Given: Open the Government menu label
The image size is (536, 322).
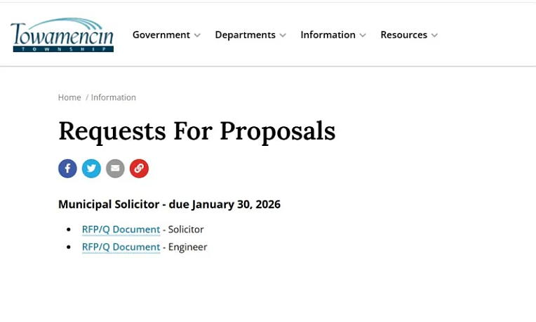Looking at the screenshot, I should click(161, 35).
